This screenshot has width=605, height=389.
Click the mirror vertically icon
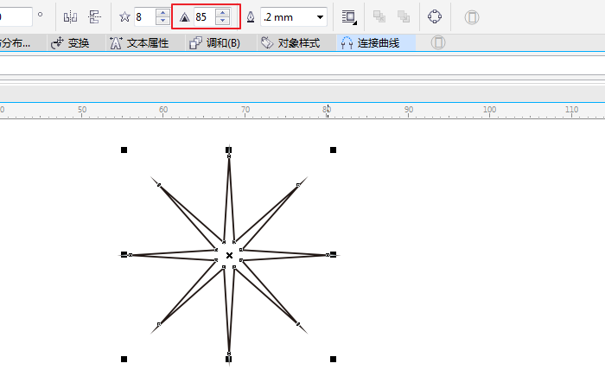point(94,17)
